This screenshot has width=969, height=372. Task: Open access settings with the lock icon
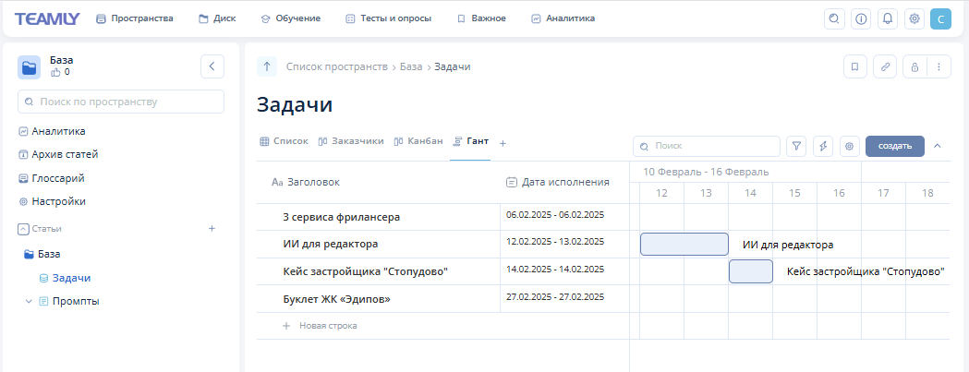pos(914,66)
